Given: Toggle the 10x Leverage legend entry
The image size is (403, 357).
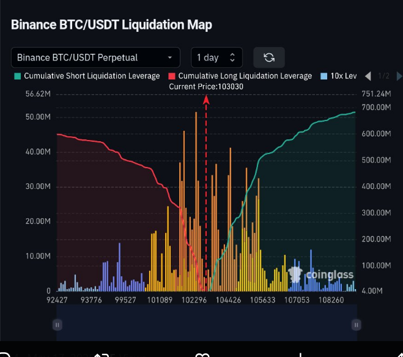Looking at the screenshot, I should point(339,76).
